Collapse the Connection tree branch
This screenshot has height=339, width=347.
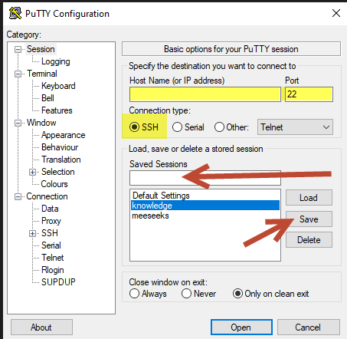pos(18,196)
